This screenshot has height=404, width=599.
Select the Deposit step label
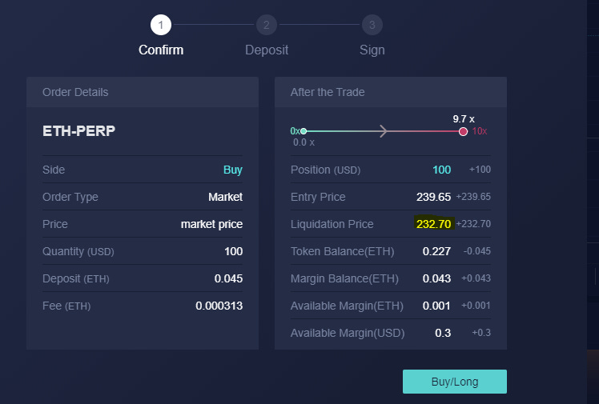[x=267, y=50]
